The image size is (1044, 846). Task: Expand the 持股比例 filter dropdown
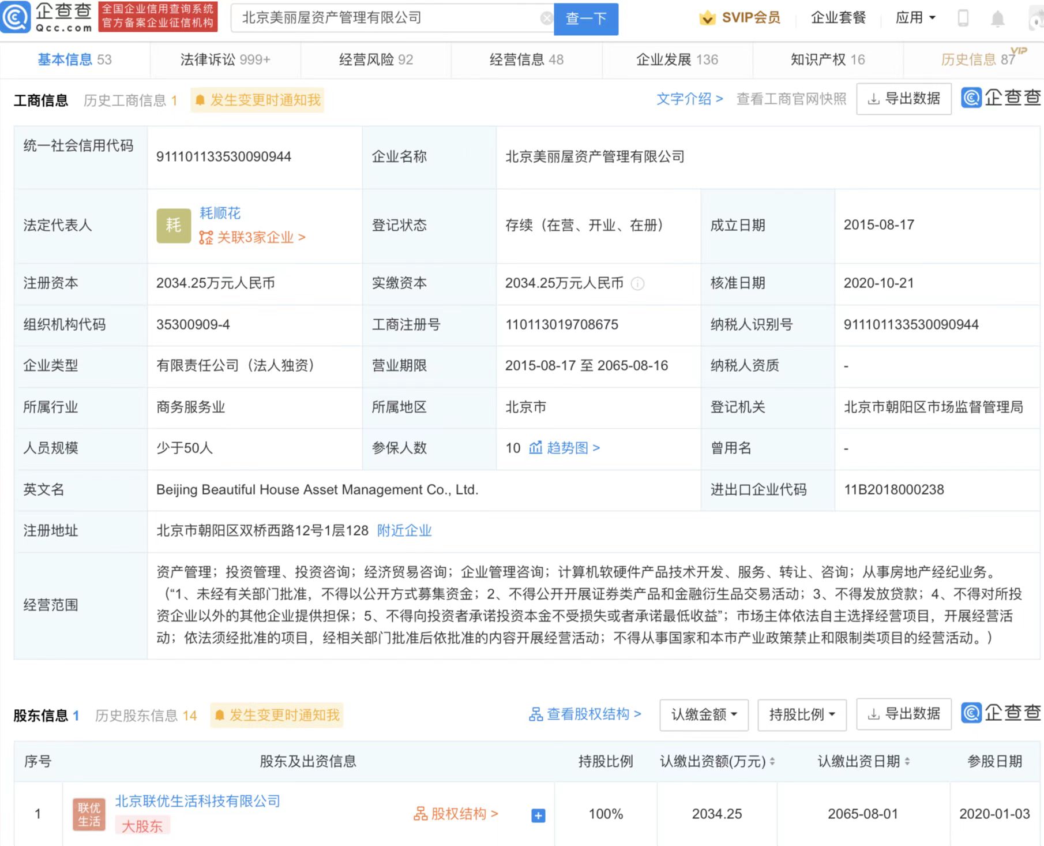coord(802,715)
